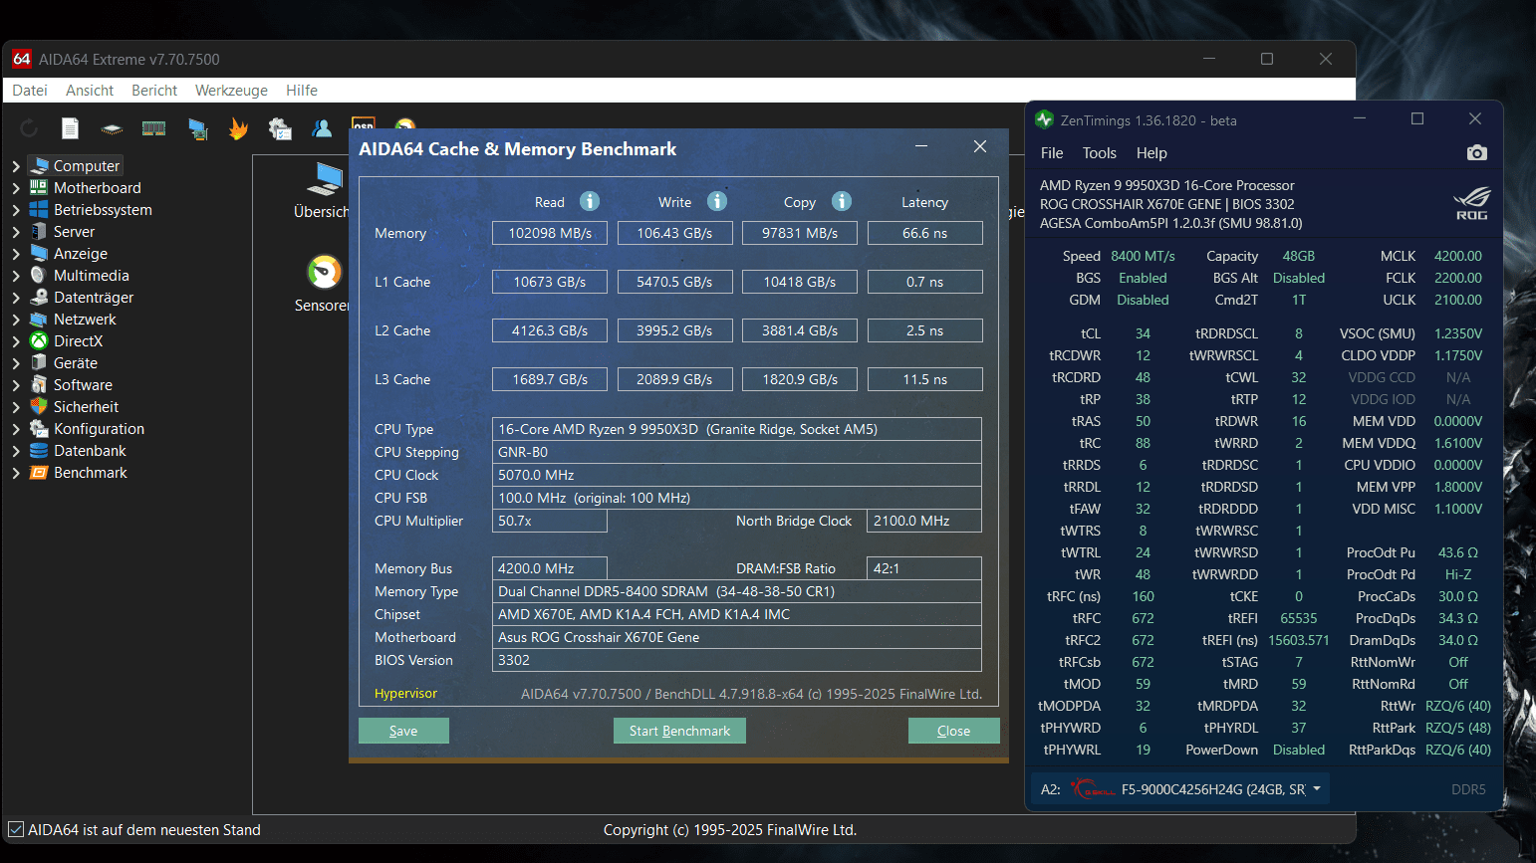
Task: Click the user profile toolbar icon
Action: pos(322,128)
